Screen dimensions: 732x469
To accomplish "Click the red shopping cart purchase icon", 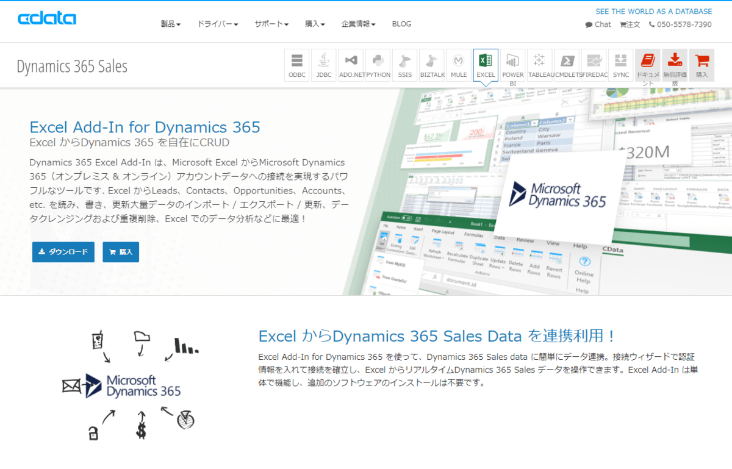I will (x=701, y=65).
